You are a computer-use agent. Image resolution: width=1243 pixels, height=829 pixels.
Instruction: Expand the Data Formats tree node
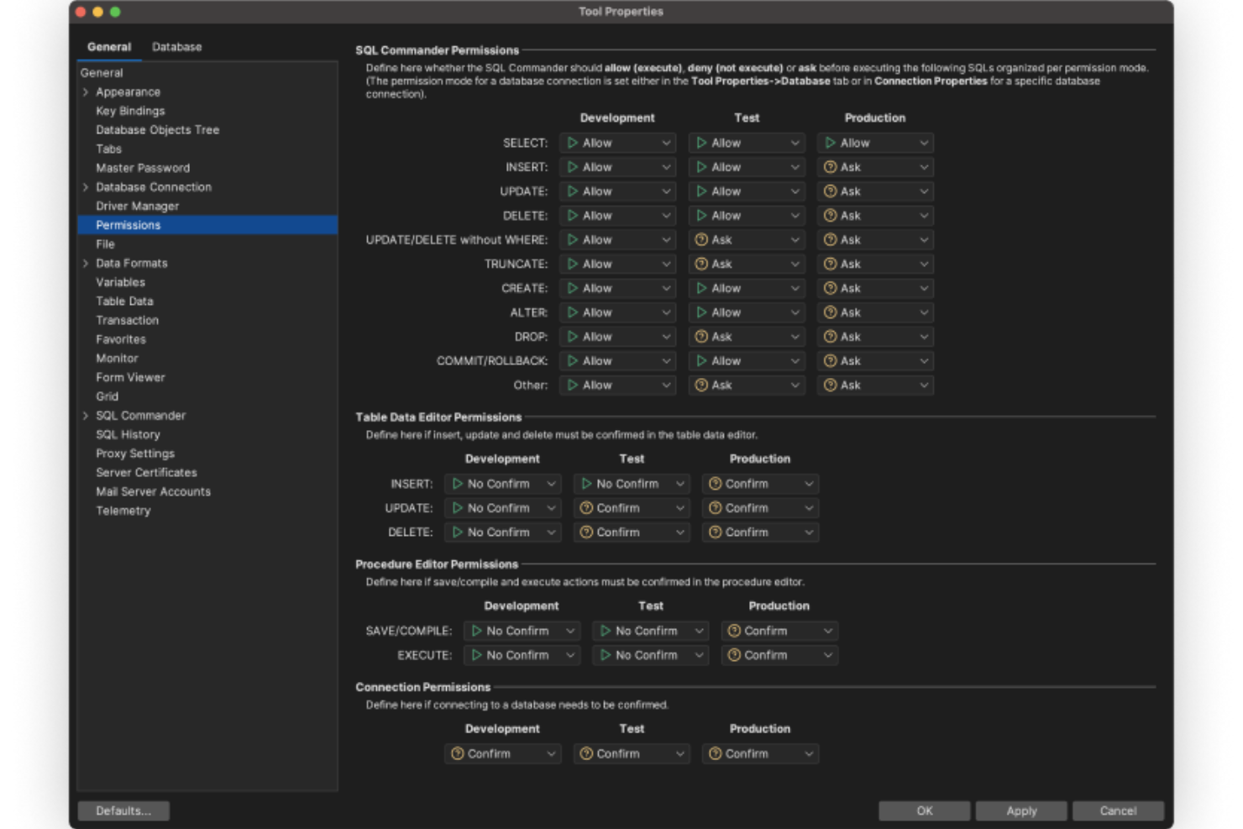(x=87, y=263)
